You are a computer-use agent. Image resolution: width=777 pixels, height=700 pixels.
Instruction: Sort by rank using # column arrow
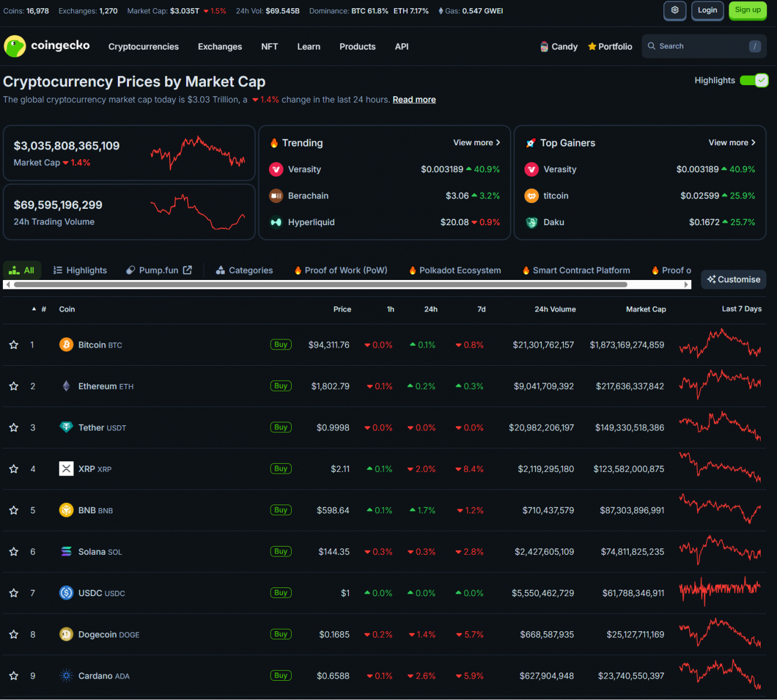click(34, 309)
